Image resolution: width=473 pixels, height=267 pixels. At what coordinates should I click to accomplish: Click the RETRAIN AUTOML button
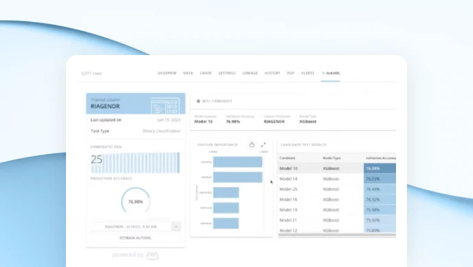point(135,238)
